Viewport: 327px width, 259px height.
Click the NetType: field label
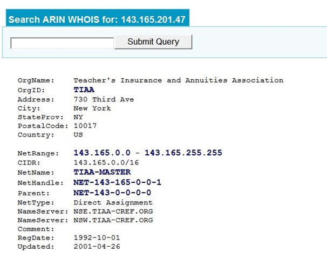(36, 202)
